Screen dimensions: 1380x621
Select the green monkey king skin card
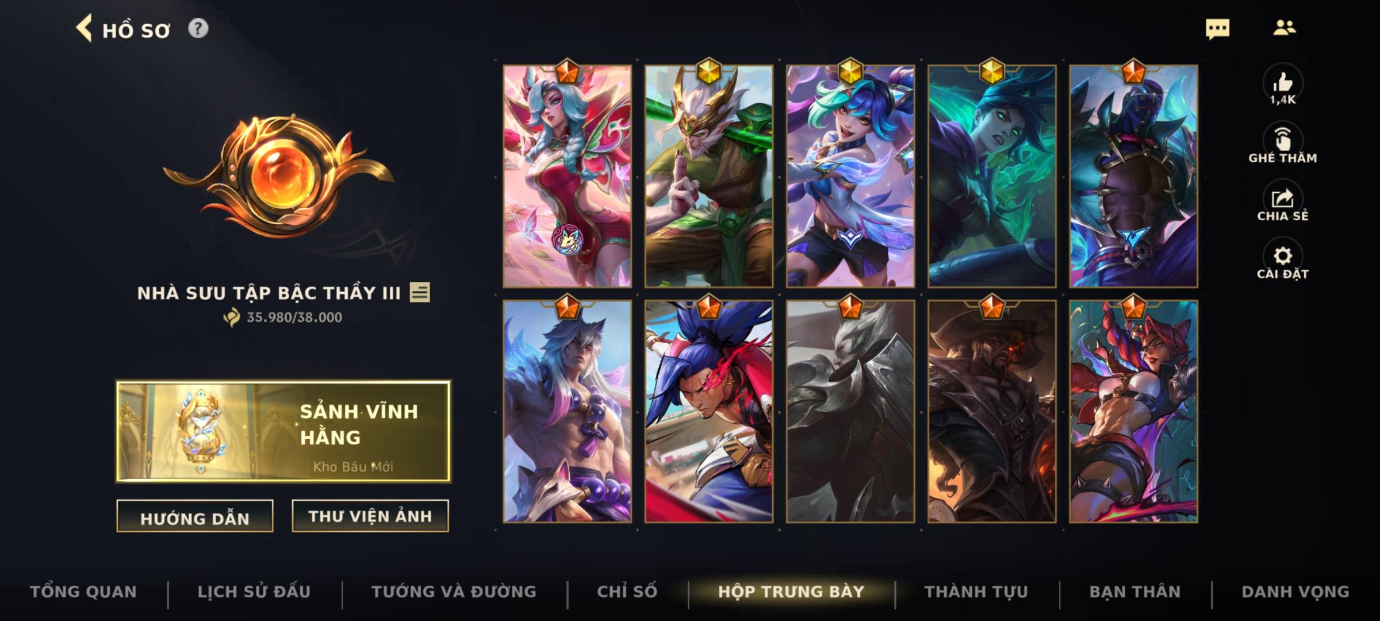[708, 176]
